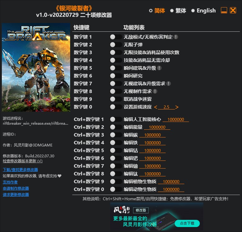Click the 风灵月影 logo in the ad banner
The width and height of the screenshot is (242, 232).
(122, 210)
